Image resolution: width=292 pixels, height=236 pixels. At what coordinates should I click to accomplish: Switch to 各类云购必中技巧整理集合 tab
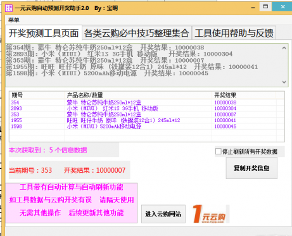[x=137, y=33]
